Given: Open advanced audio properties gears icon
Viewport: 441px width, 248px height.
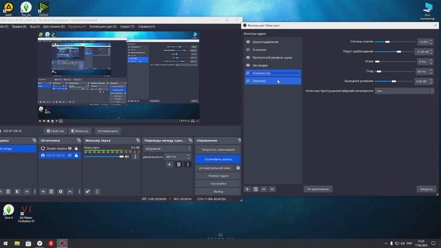Looking at the screenshot, I should click(88, 192).
